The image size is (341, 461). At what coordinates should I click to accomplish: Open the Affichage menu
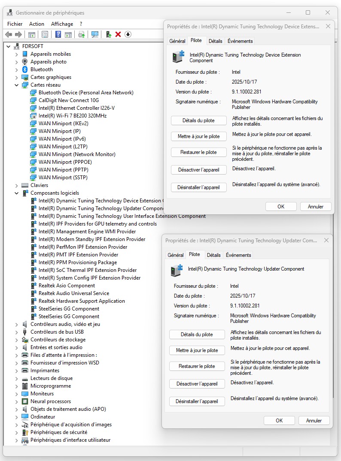pyautogui.click(x=62, y=24)
